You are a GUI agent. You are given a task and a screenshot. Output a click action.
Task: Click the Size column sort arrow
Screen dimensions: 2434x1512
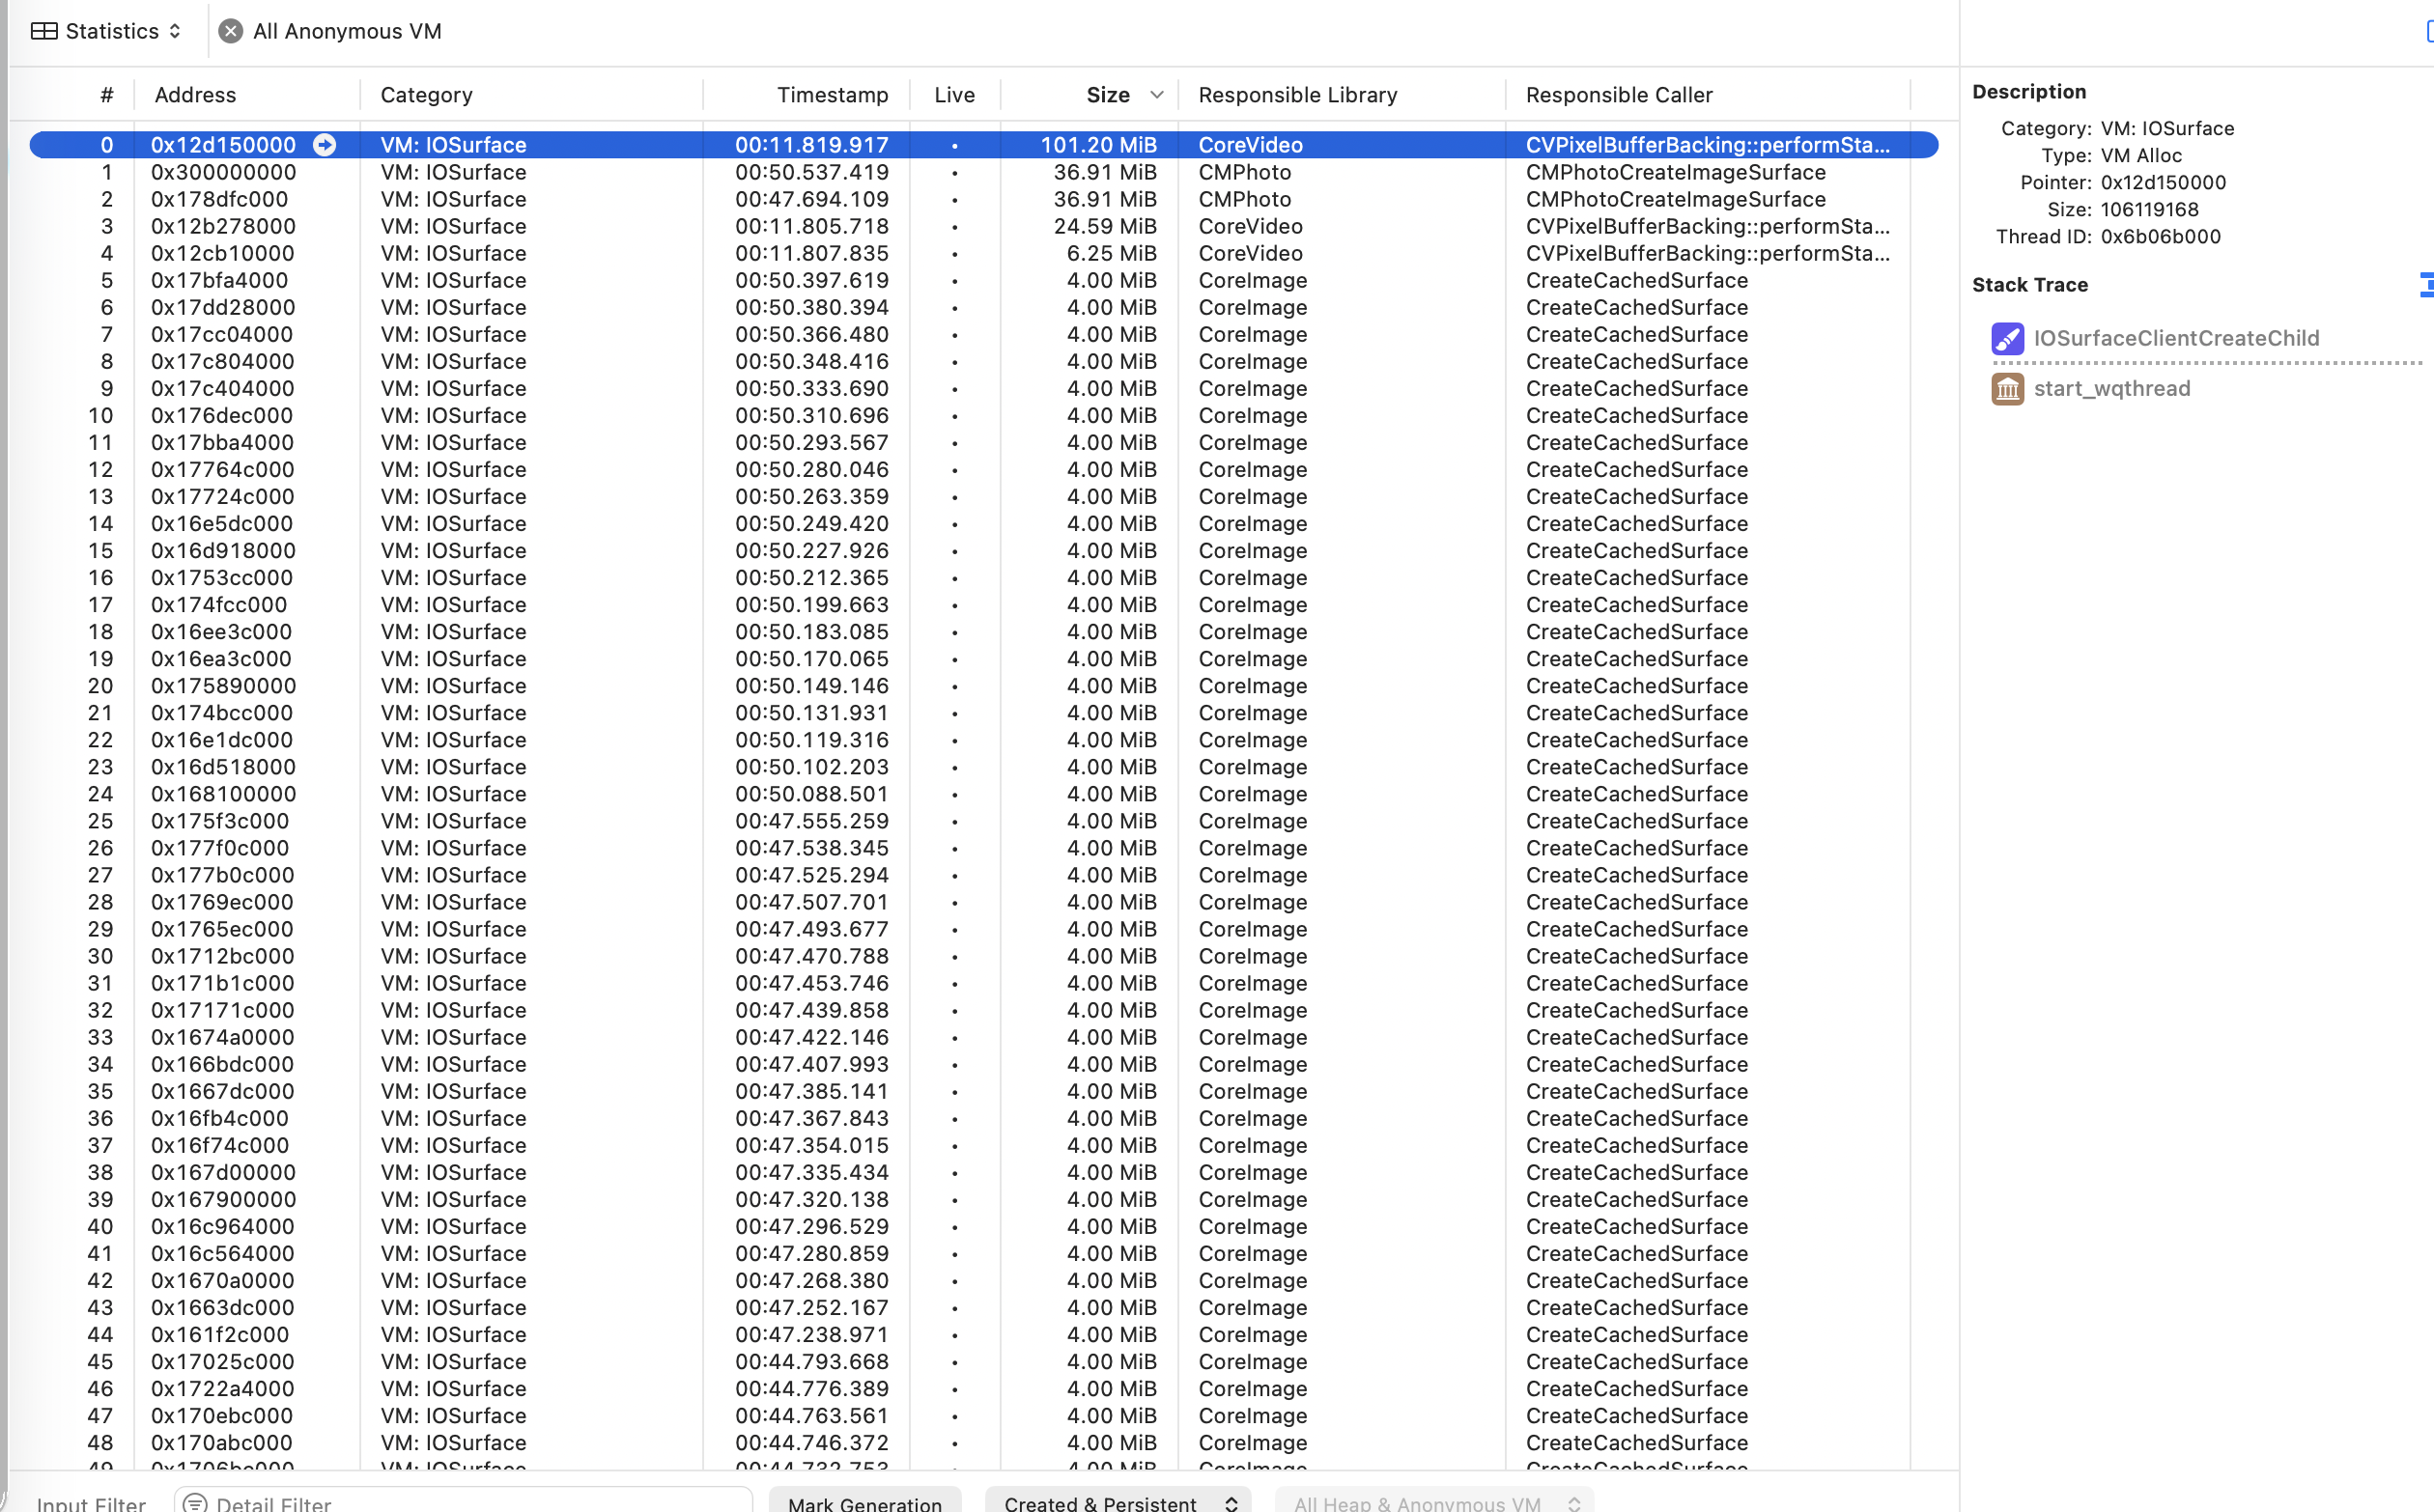(x=1156, y=95)
